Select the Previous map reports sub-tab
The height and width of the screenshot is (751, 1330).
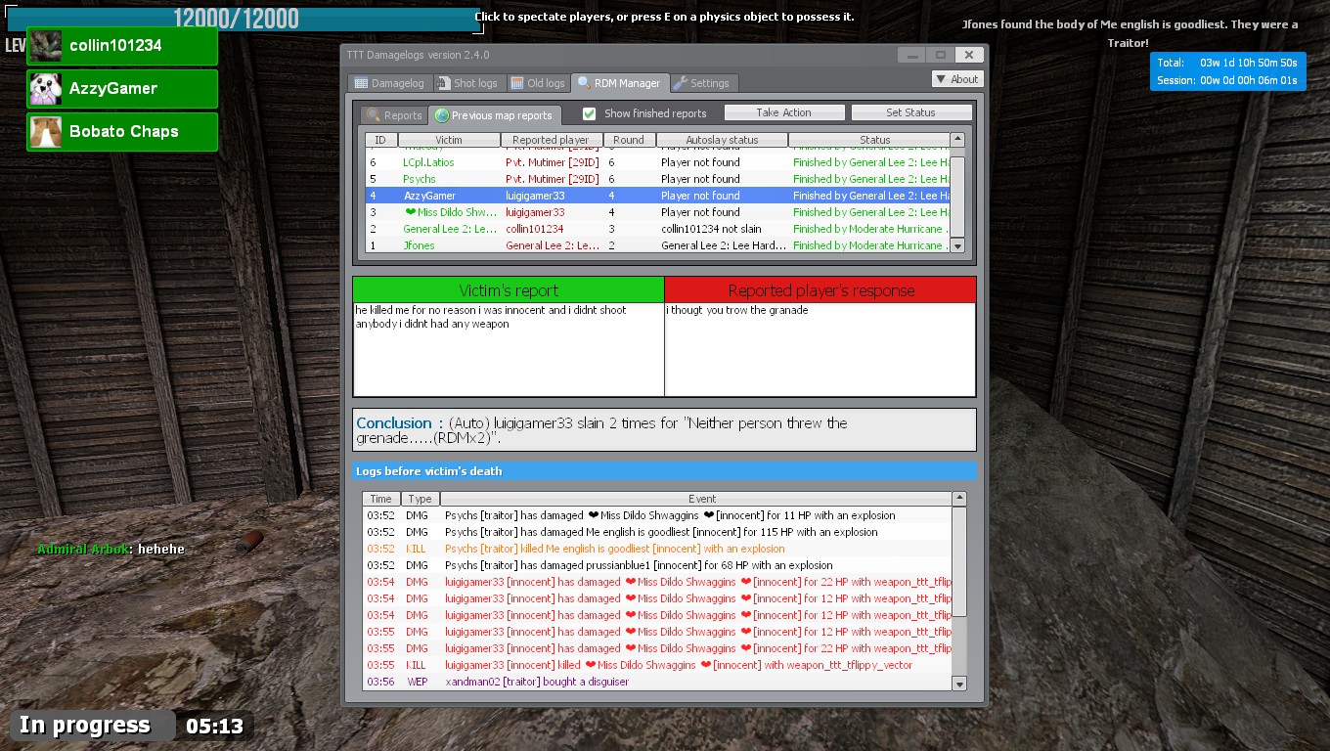(x=494, y=115)
